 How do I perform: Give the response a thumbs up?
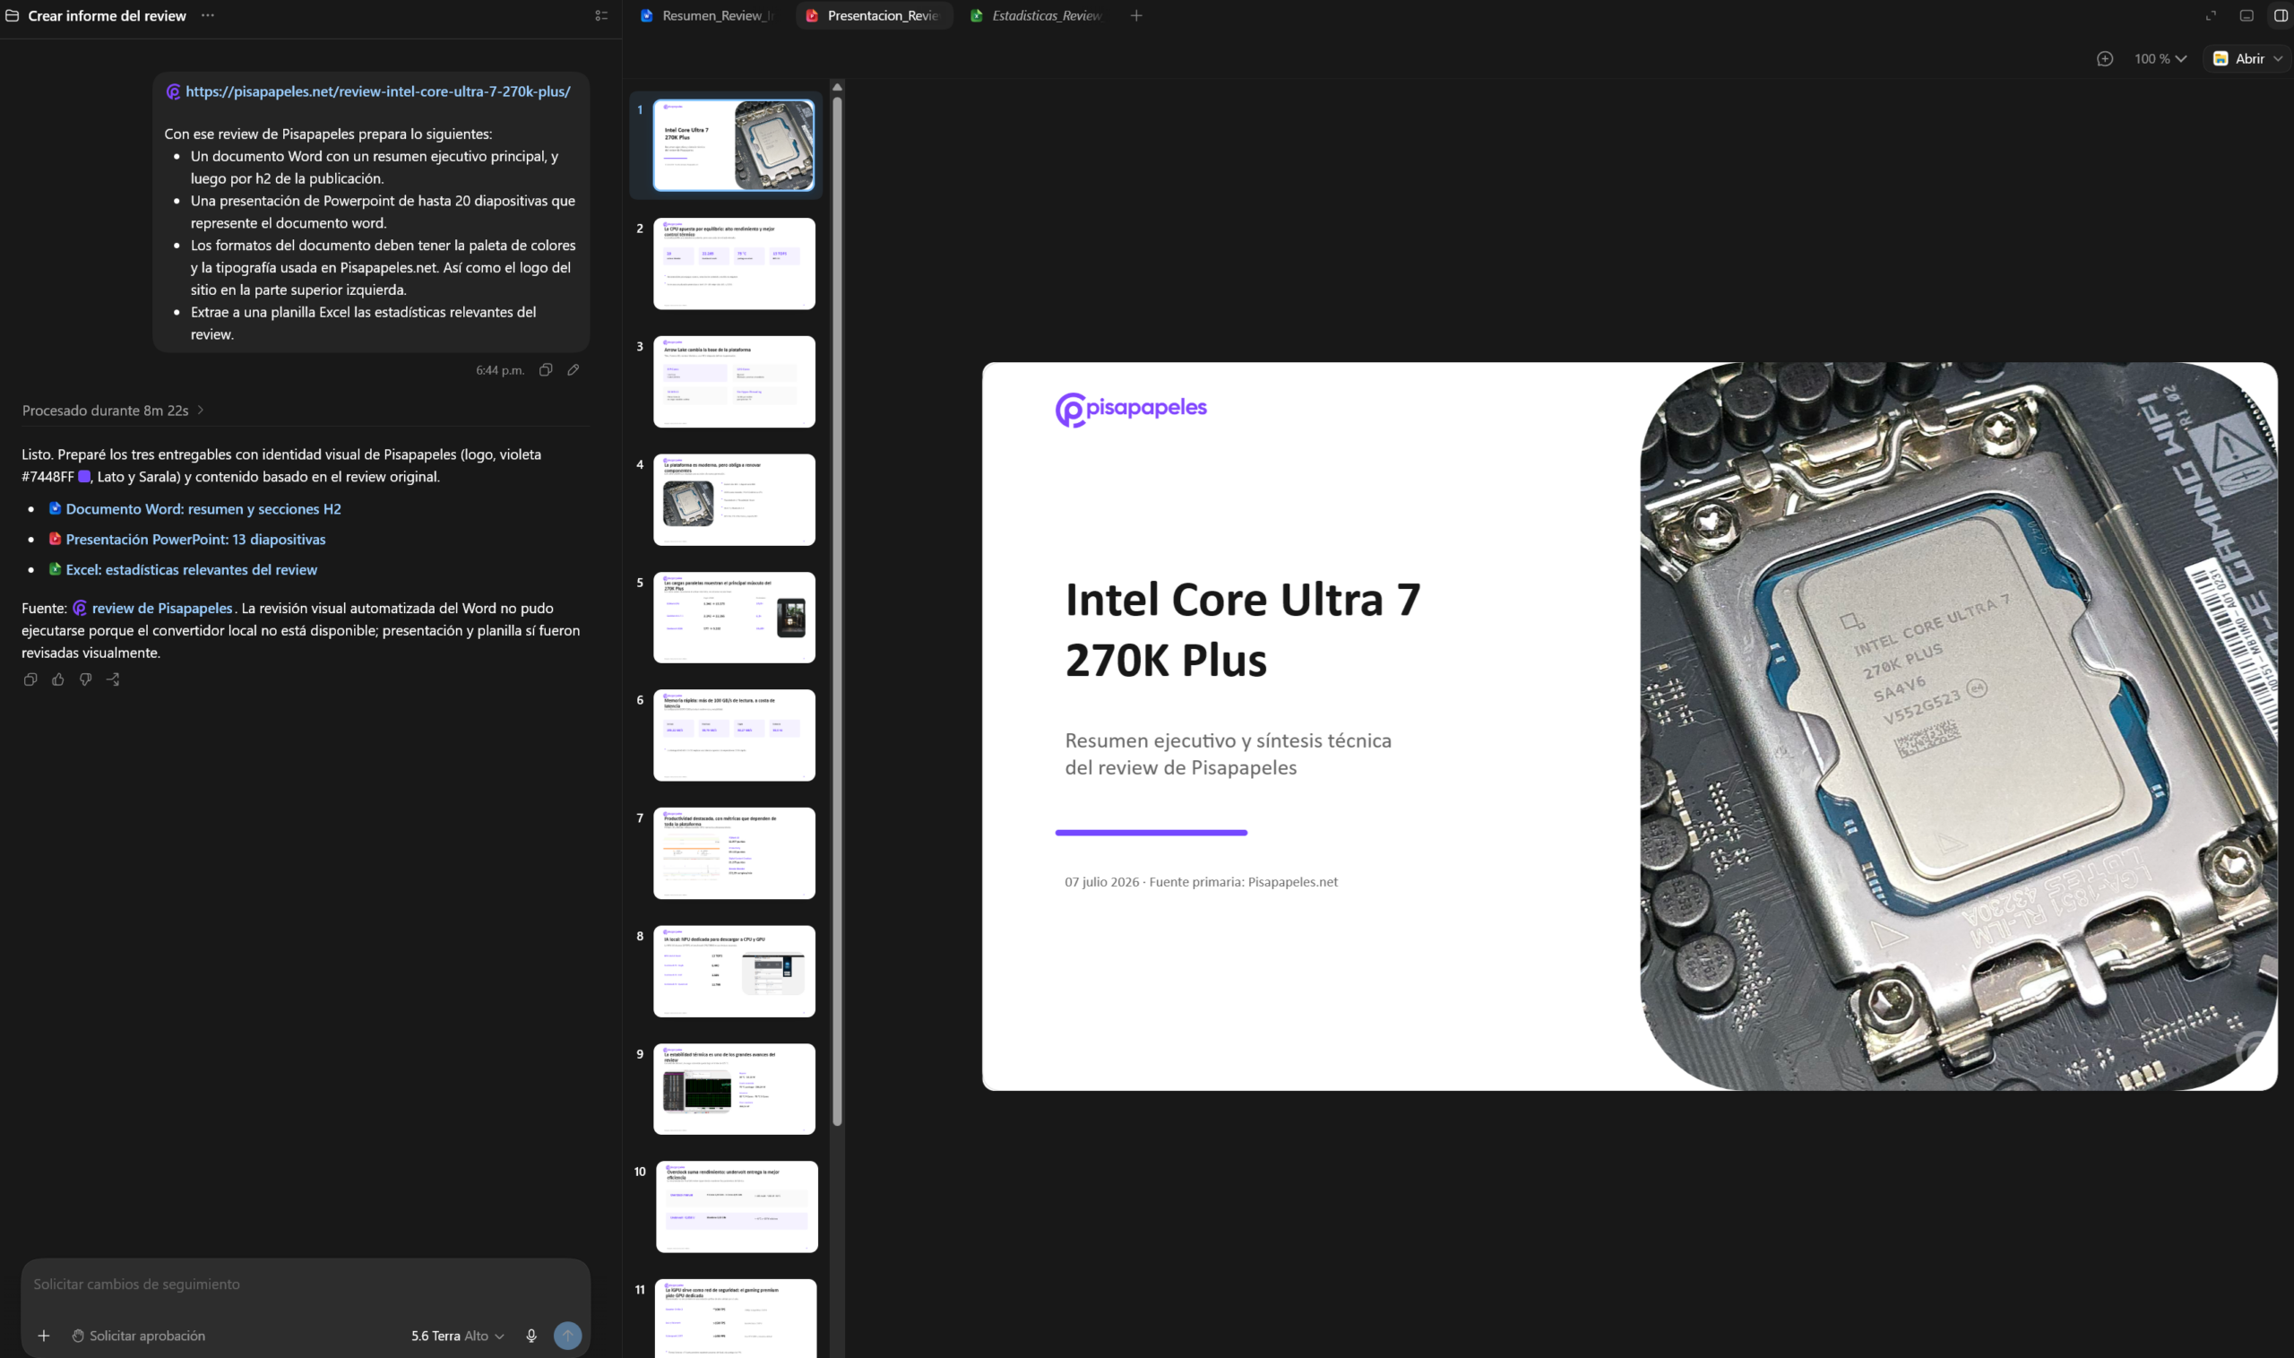pyautogui.click(x=57, y=679)
